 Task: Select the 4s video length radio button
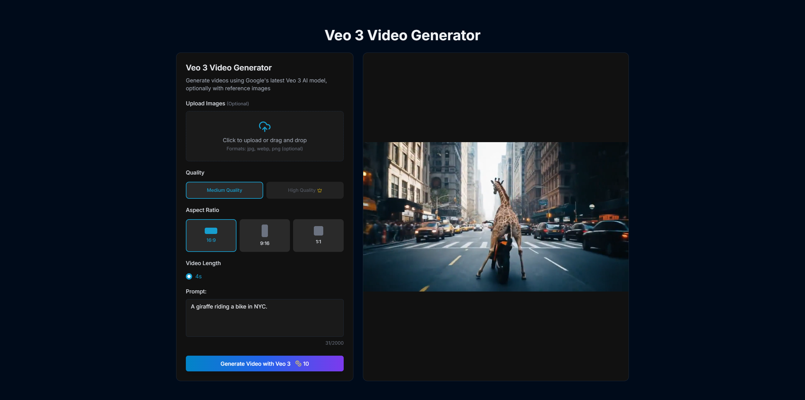coord(189,276)
